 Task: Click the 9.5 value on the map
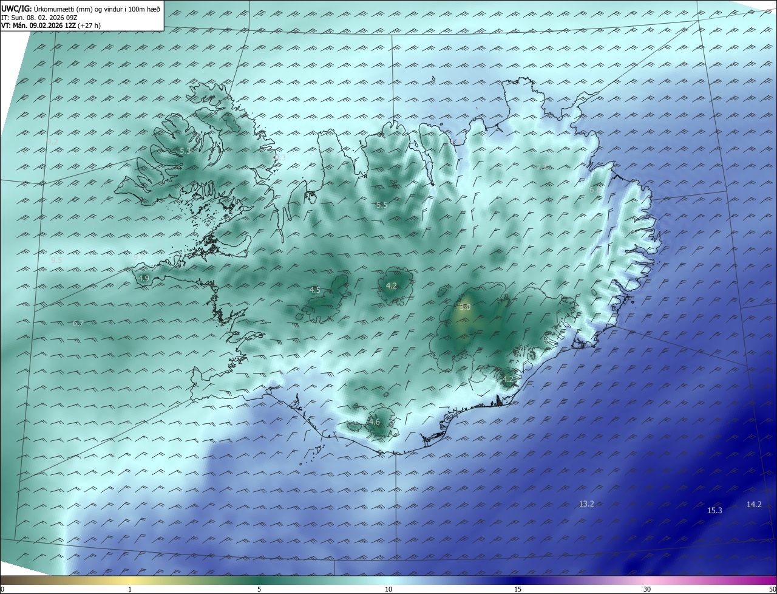point(56,260)
